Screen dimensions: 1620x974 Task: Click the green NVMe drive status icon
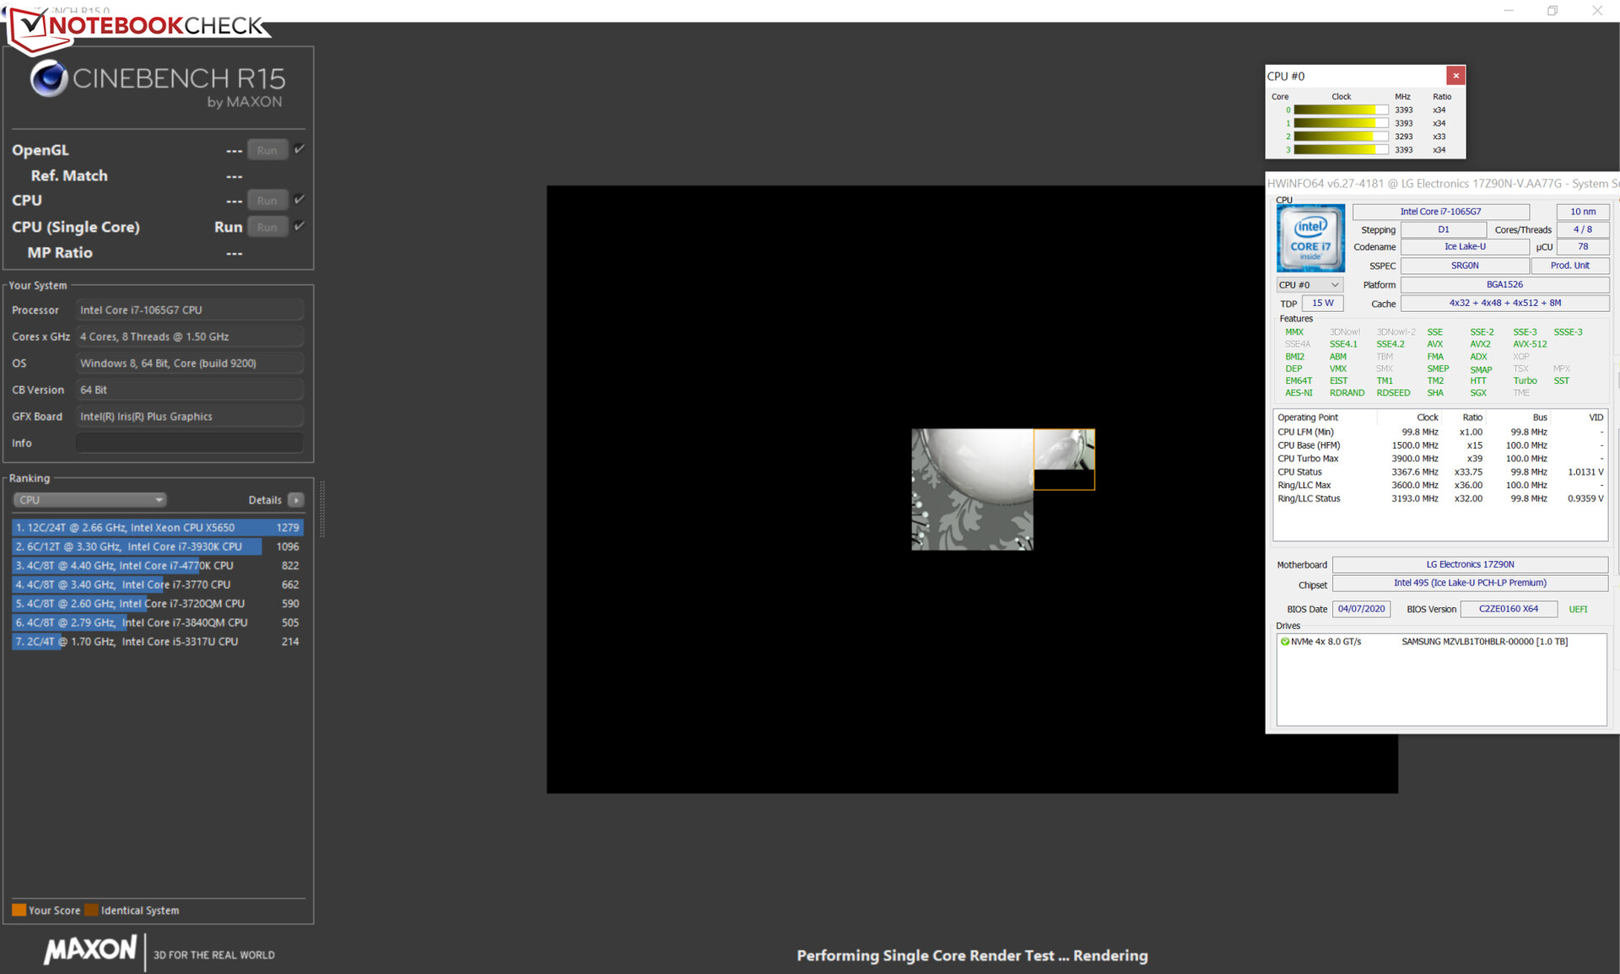1284,642
